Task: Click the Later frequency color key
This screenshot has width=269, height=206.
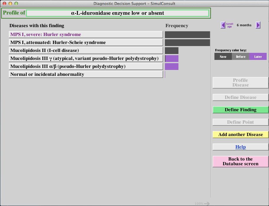Action: click(258, 57)
